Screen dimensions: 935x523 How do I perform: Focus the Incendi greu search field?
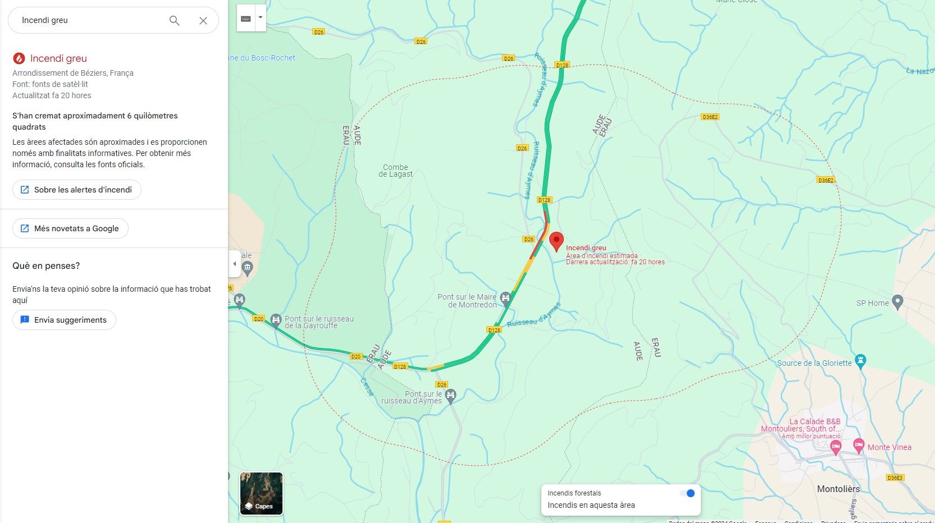[90, 21]
